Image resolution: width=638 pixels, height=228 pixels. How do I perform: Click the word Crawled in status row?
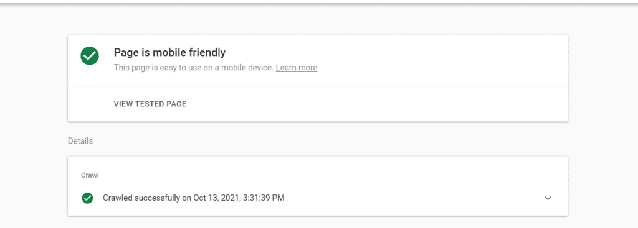[118, 198]
